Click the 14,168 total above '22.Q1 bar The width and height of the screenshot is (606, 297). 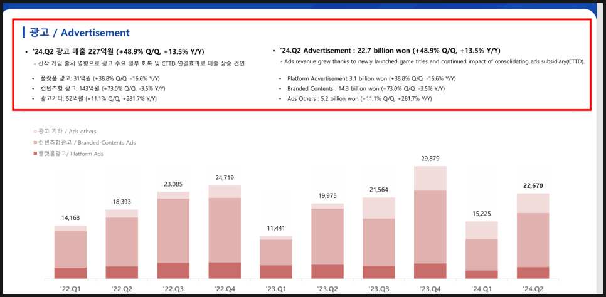pyautogui.click(x=70, y=218)
